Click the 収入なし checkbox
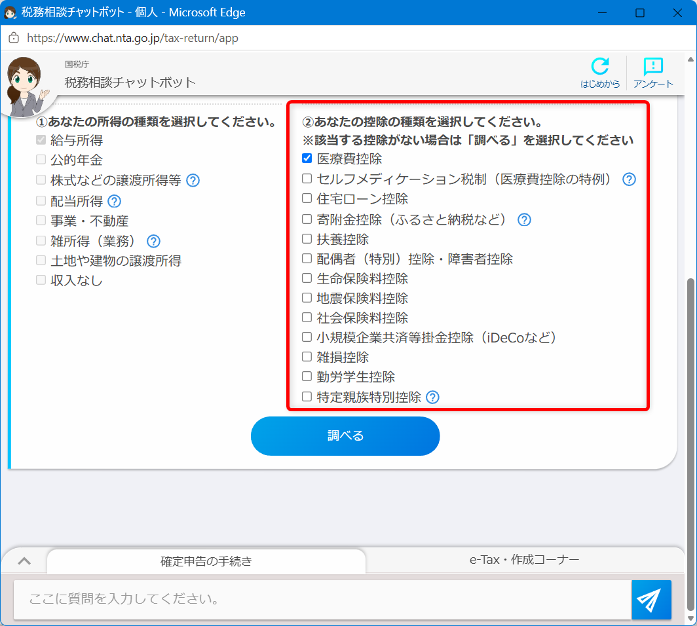Screen dimensions: 697x626 tap(41, 280)
